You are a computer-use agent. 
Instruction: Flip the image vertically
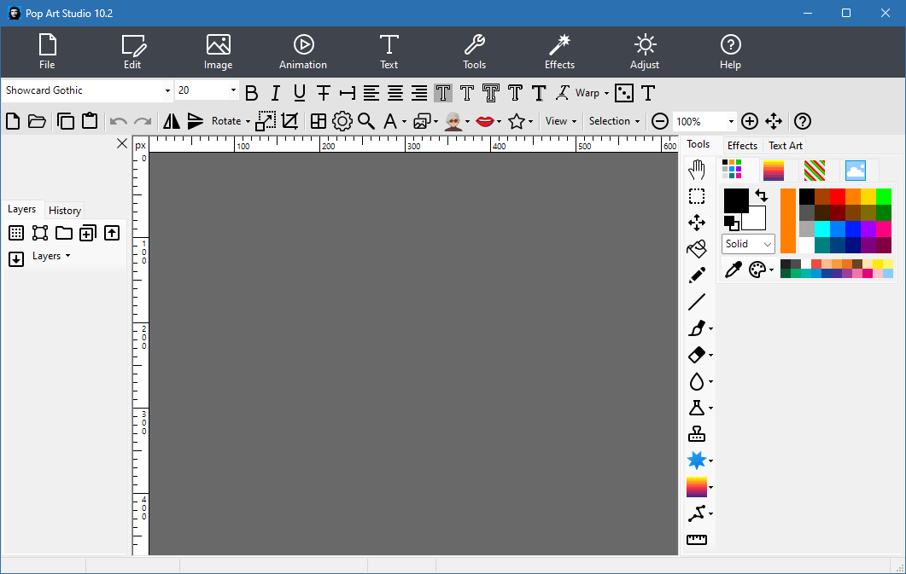pyautogui.click(x=196, y=121)
